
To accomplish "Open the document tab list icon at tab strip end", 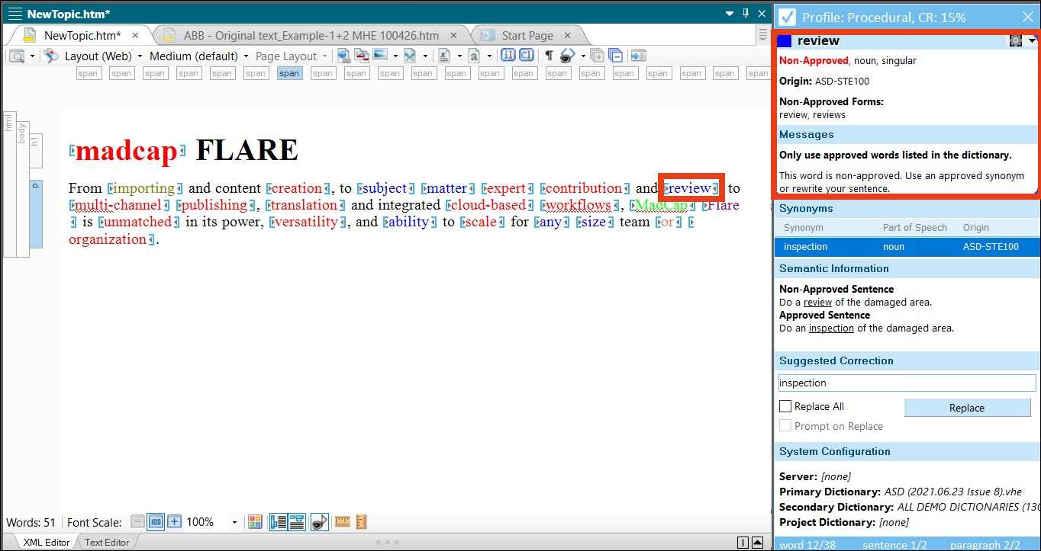I will click(763, 34).
